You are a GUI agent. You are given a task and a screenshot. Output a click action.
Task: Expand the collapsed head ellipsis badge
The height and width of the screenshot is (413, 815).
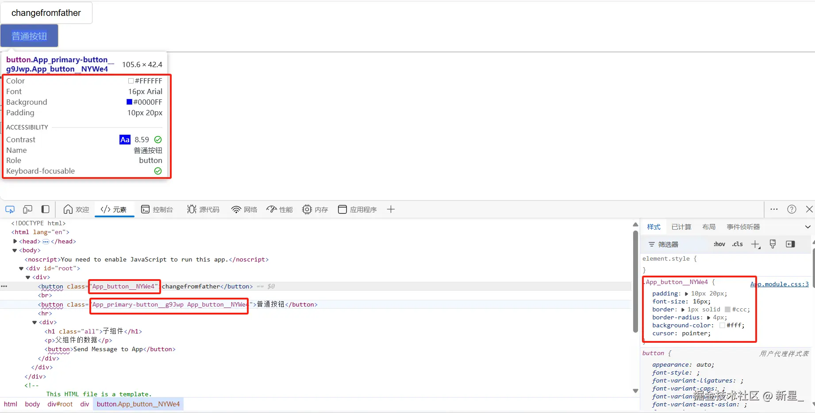tap(46, 242)
